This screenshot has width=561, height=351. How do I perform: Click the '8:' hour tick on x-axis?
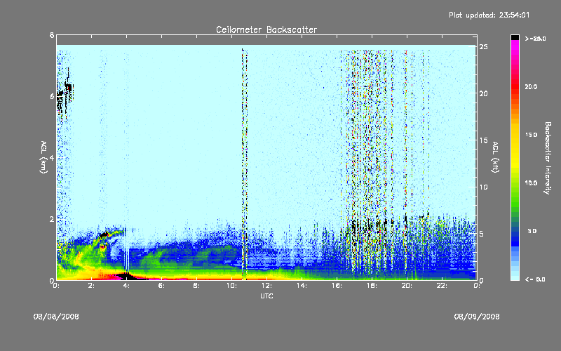click(196, 286)
